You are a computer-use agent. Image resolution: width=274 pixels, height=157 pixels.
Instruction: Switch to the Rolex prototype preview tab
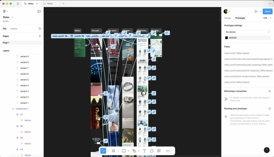click(x=50, y=3)
